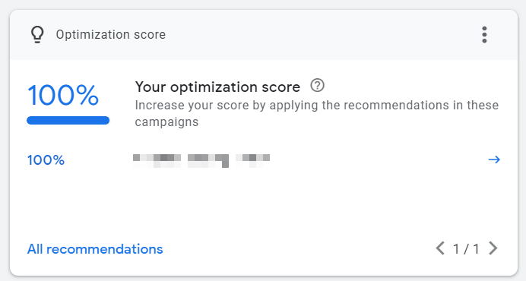The width and height of the screenshot is (526, 281).
Task: Click the empty white area below the campaign row
Action: tap(264, 201)
